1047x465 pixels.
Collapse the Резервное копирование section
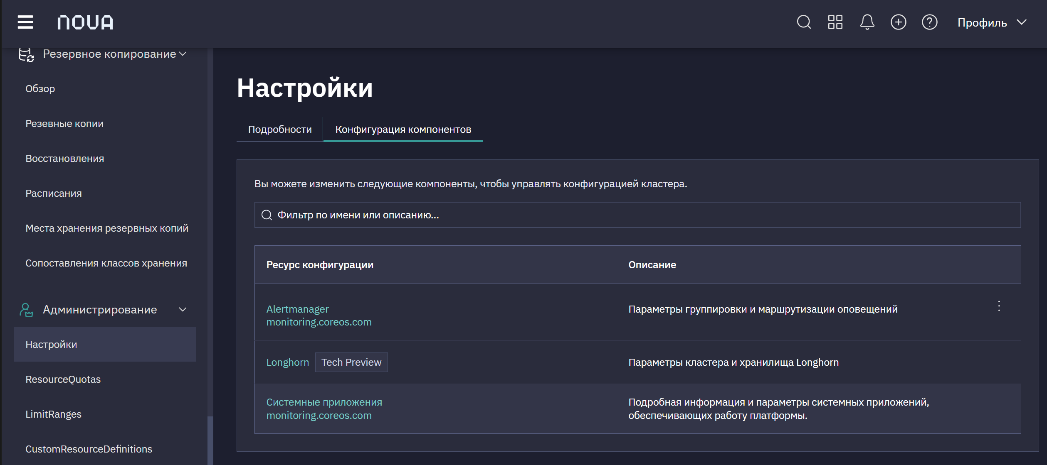tap(183, 54)
